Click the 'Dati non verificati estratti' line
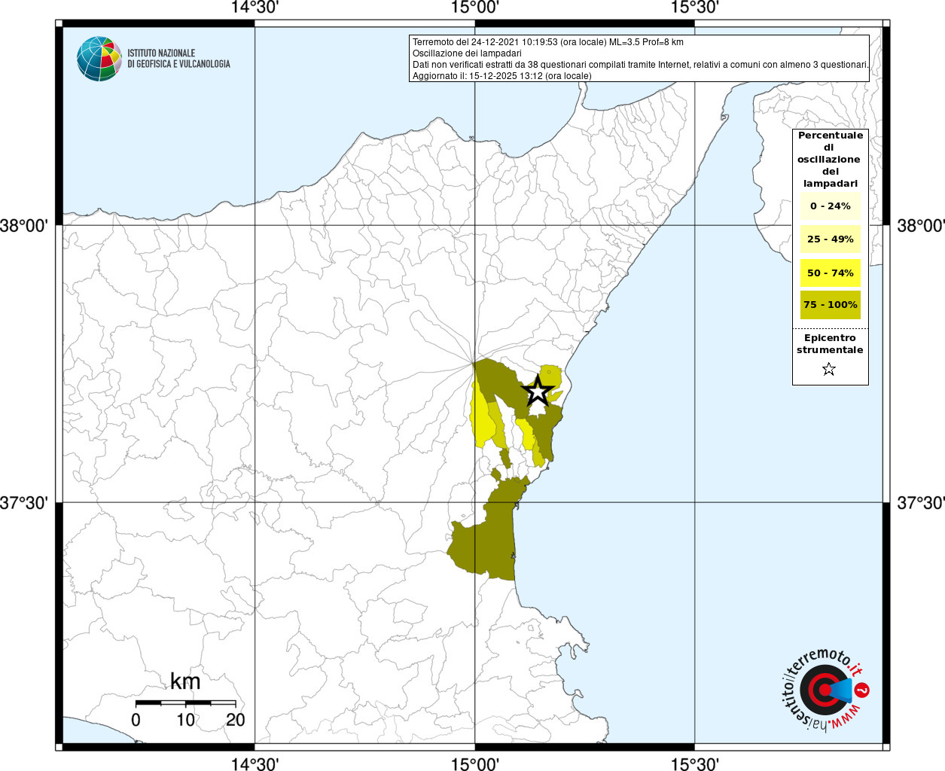 640,65
